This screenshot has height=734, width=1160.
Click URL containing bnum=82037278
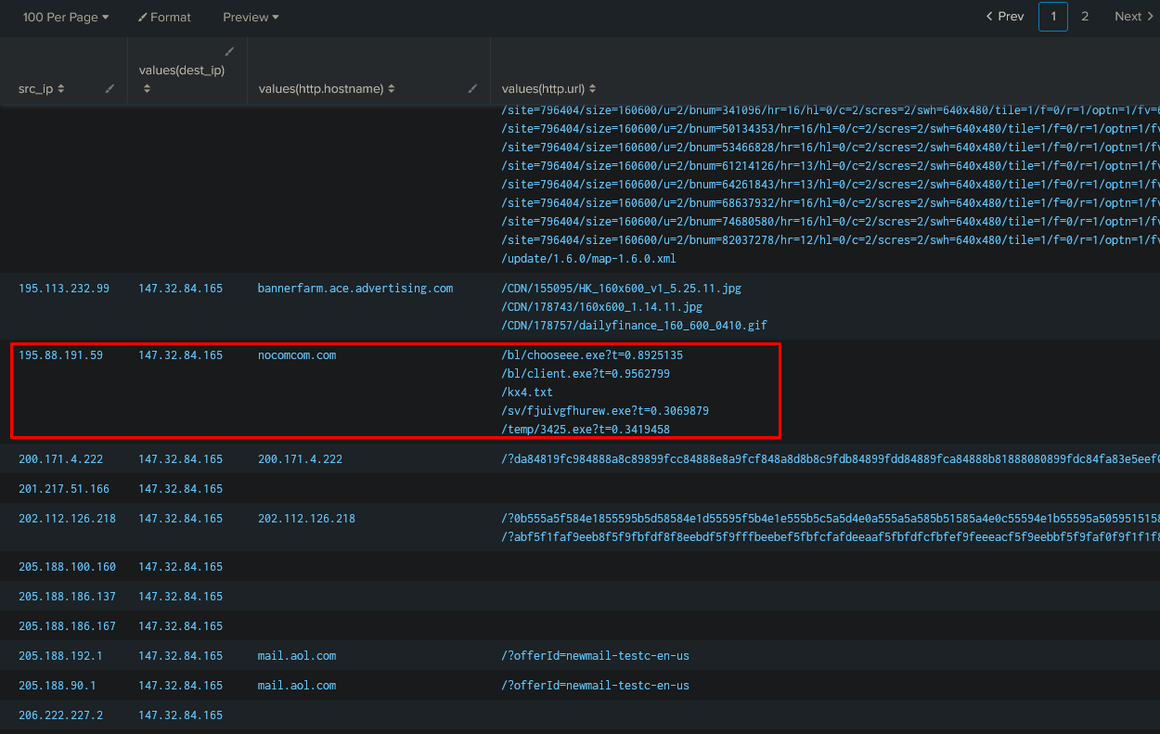point(831,240)
